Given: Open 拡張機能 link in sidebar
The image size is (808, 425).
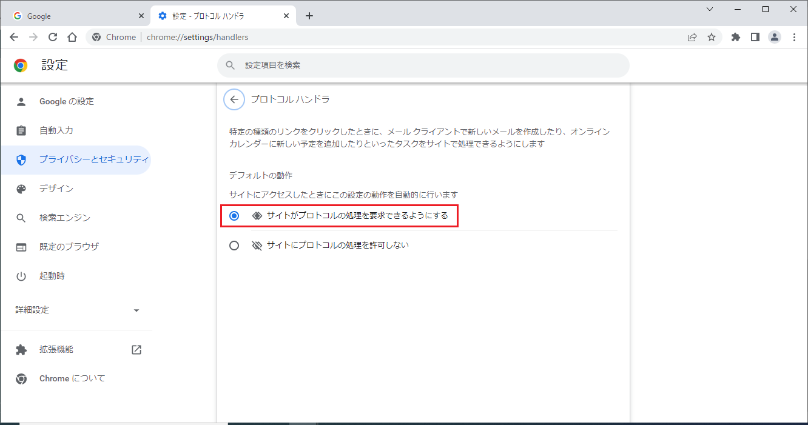Looking at the screenshot, I should [56, 349].
